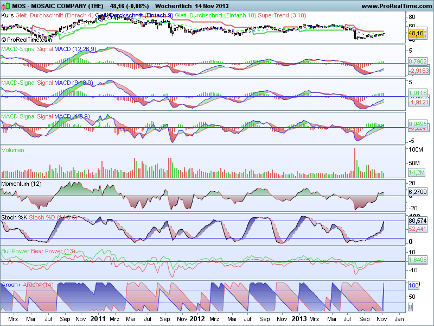Click the Jan marker on time axis
434x326 pixels.
tap(399, 319)
